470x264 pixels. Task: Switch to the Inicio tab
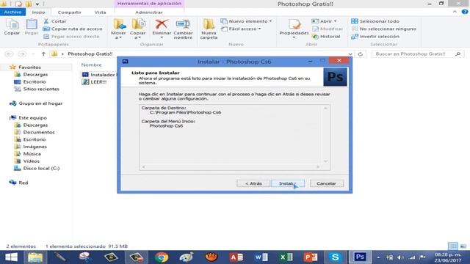click(x=38, y=12)
